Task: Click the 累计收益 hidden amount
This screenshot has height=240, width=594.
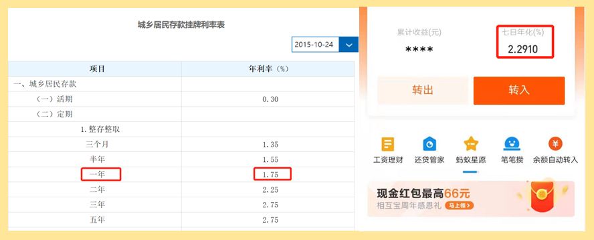Action: click(x=419, y=49)
